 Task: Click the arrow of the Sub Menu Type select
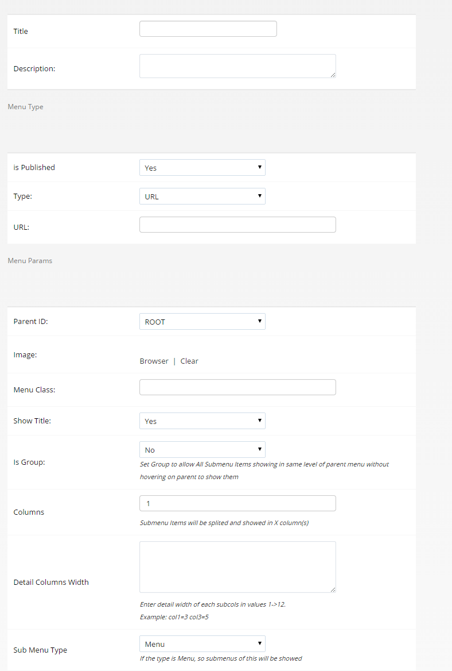click(259, 643)
